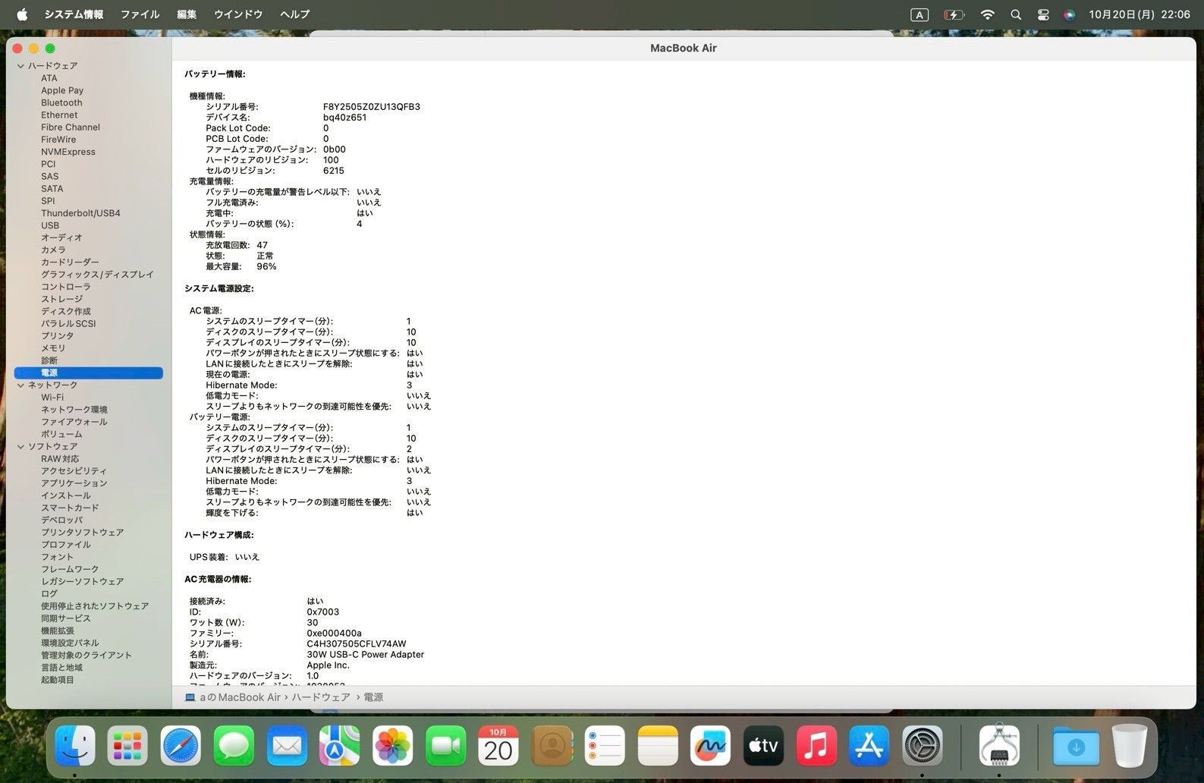The image size is (1204, 783).
Task: Launch Safari from the Dock
Action: click(181, 746)
